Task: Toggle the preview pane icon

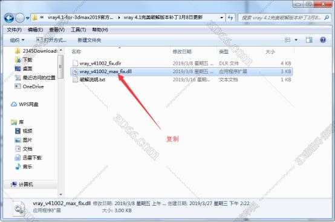Action: coord(309,40)
